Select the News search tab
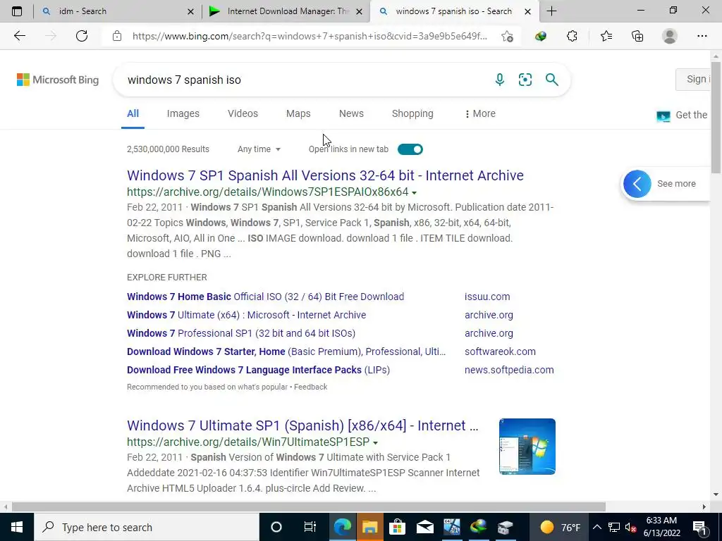Screen dimensions: 722x541 click(x=351, y=113)
